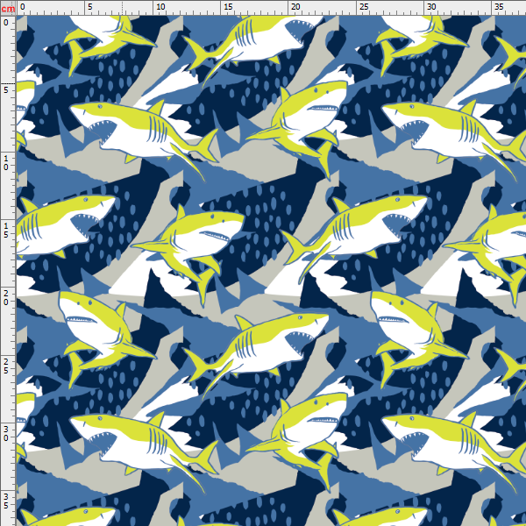Click the 15 mark on the horizontal ruler
This screenshot has width=526, height=526.
click(229, 7)
